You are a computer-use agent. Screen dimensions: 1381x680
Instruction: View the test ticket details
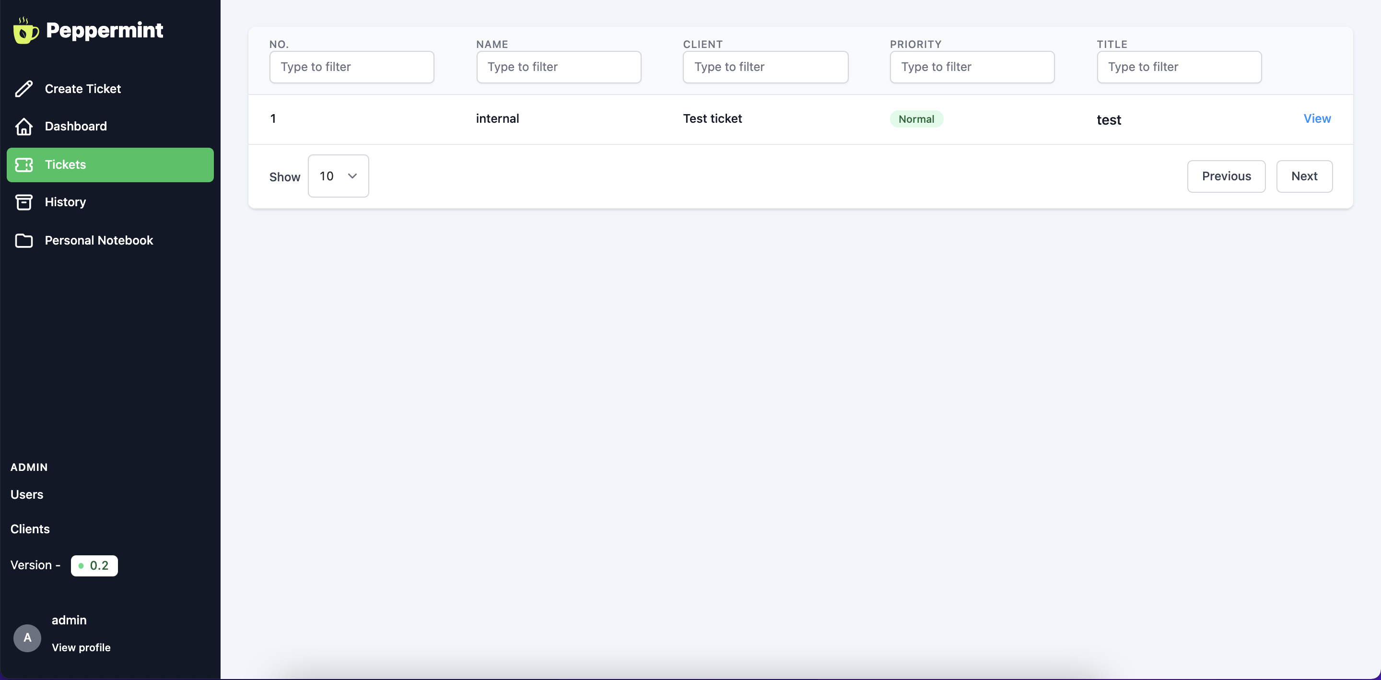pyautogui.click(x=1317, y=118)
